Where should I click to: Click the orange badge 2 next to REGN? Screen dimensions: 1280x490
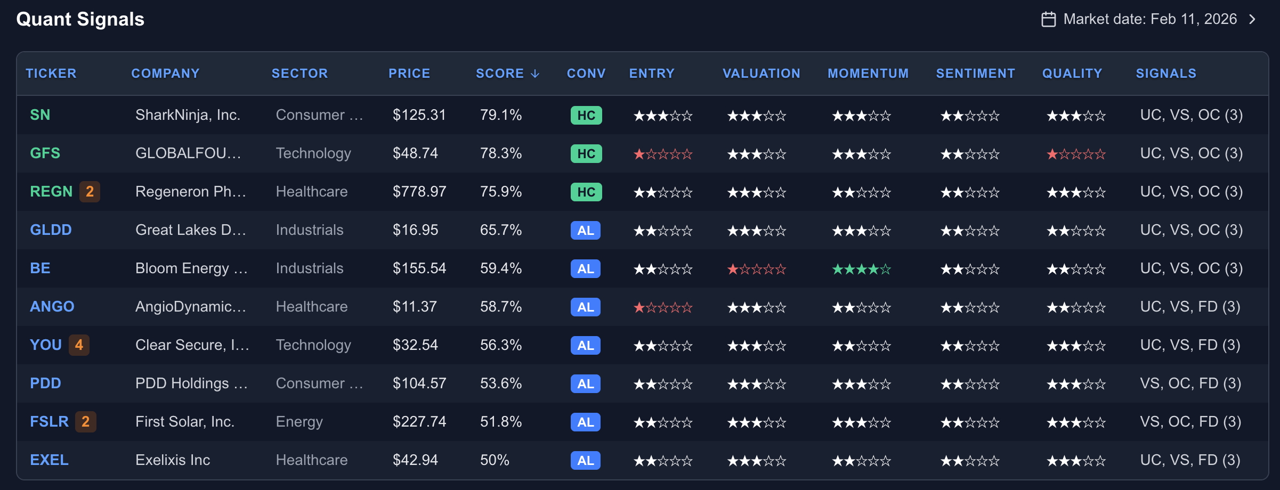tap(90, 192)
